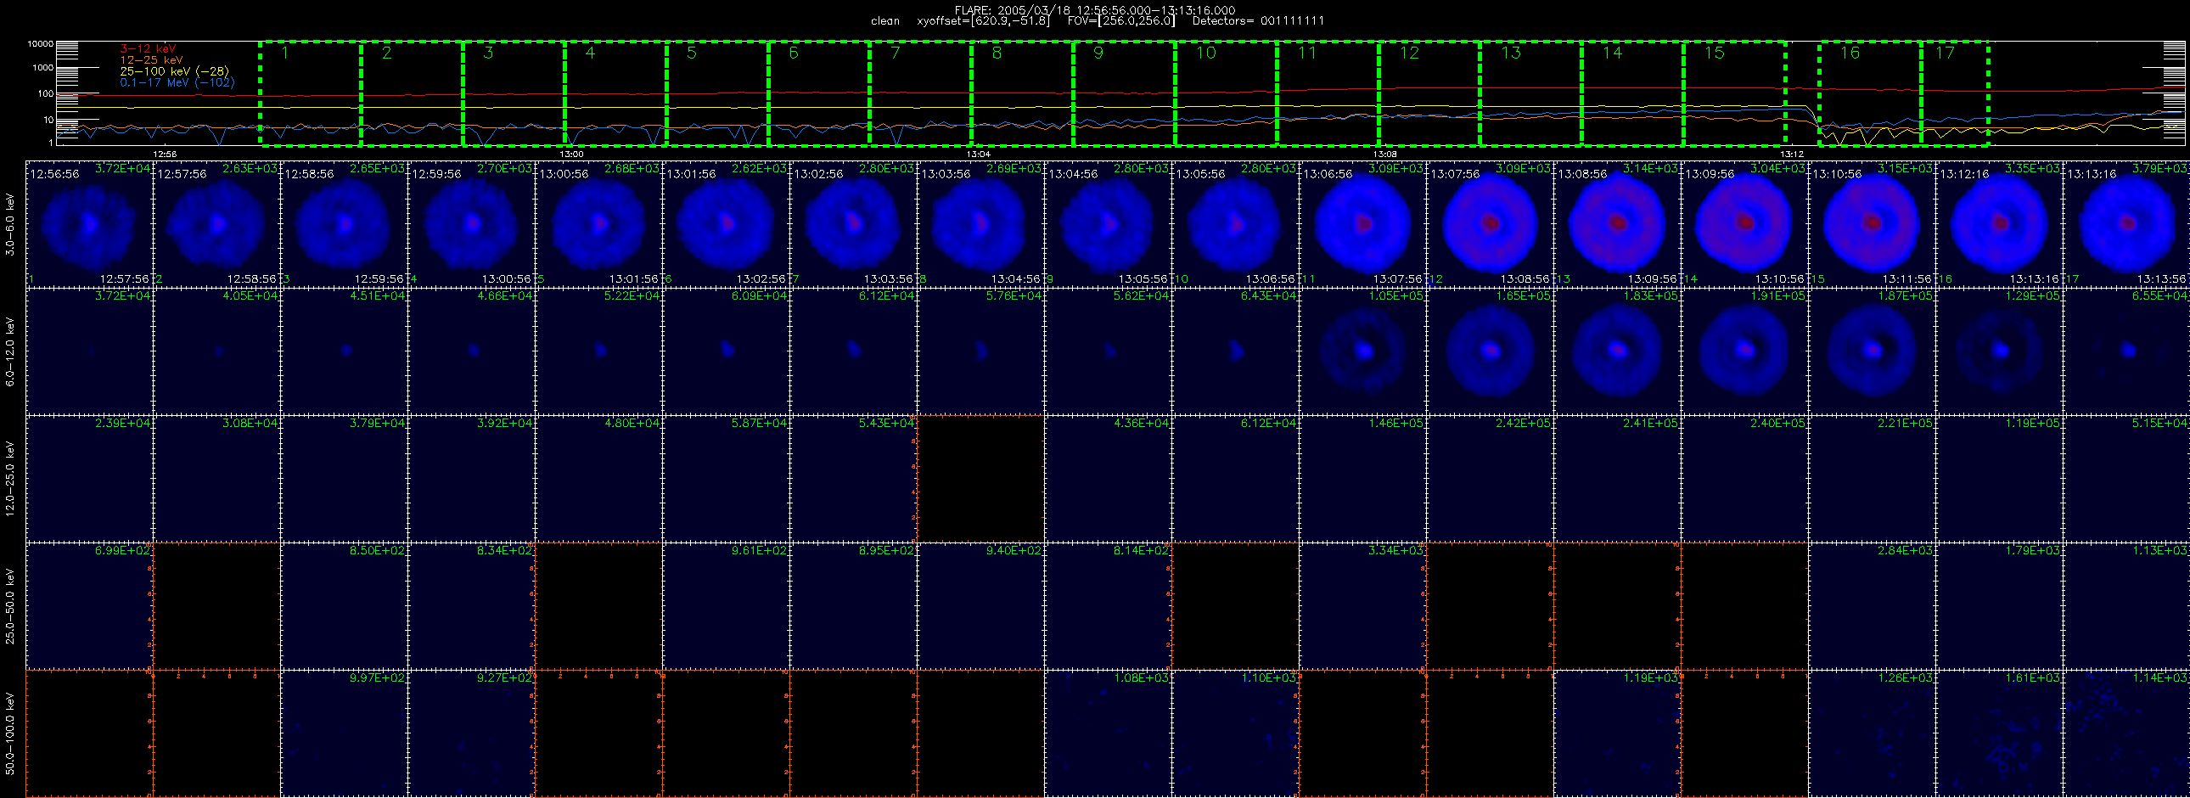Image resolution: width=2190 pixels, height=798 pixels.
Task: Click the '13:08' time axis label
Action: click(1385, 155)
